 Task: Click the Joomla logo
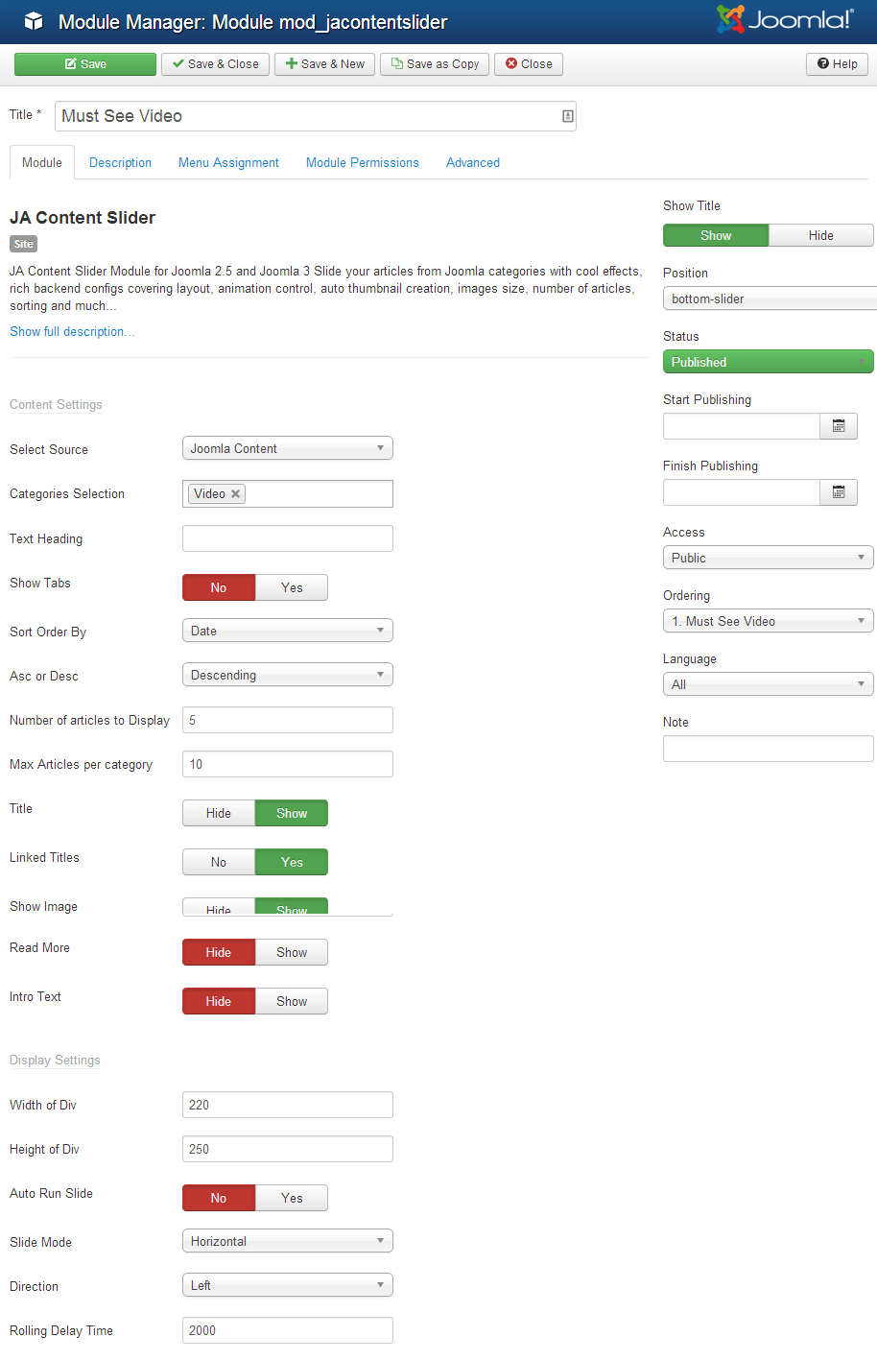[x=785, y=19]
